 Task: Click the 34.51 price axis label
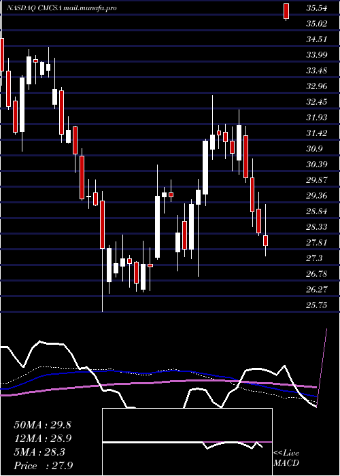316,39
